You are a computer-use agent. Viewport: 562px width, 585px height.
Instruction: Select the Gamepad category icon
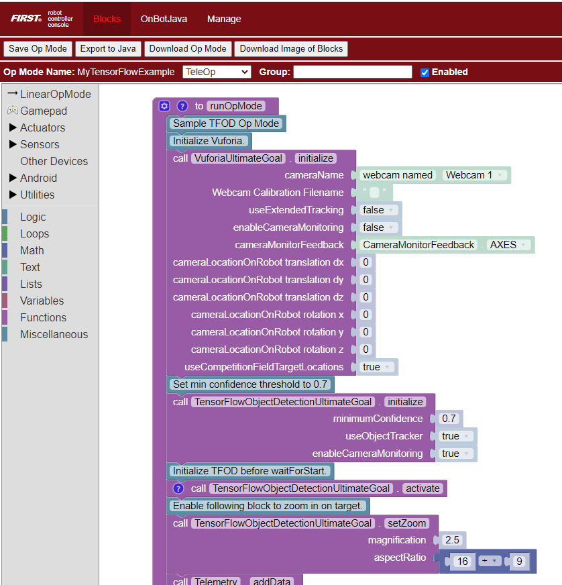click(x=12, y=111)
